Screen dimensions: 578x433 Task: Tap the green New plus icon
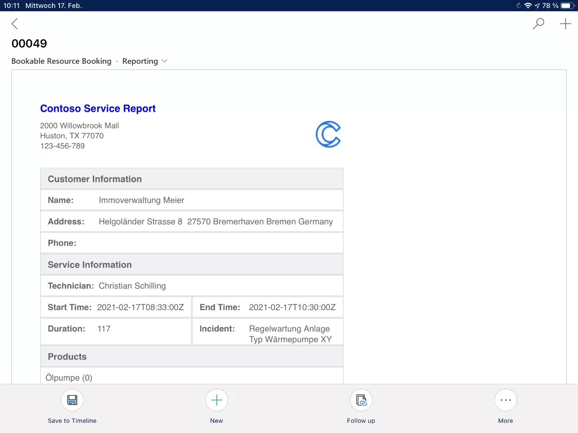tap(217, 400)
